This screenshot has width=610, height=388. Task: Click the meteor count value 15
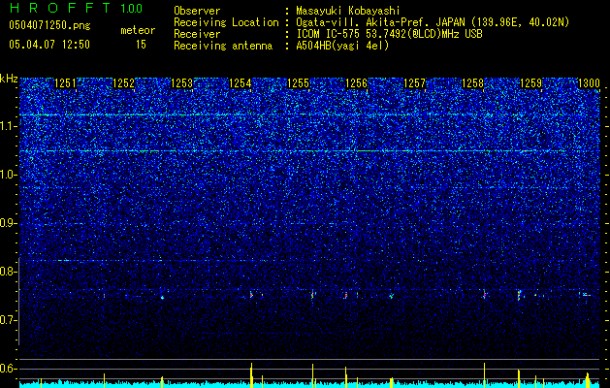tap(141, 45)
